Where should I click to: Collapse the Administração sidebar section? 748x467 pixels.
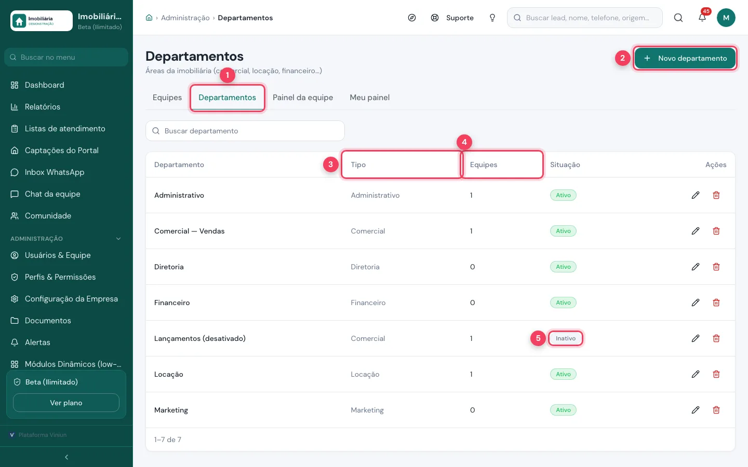click(x=66, y=239)
